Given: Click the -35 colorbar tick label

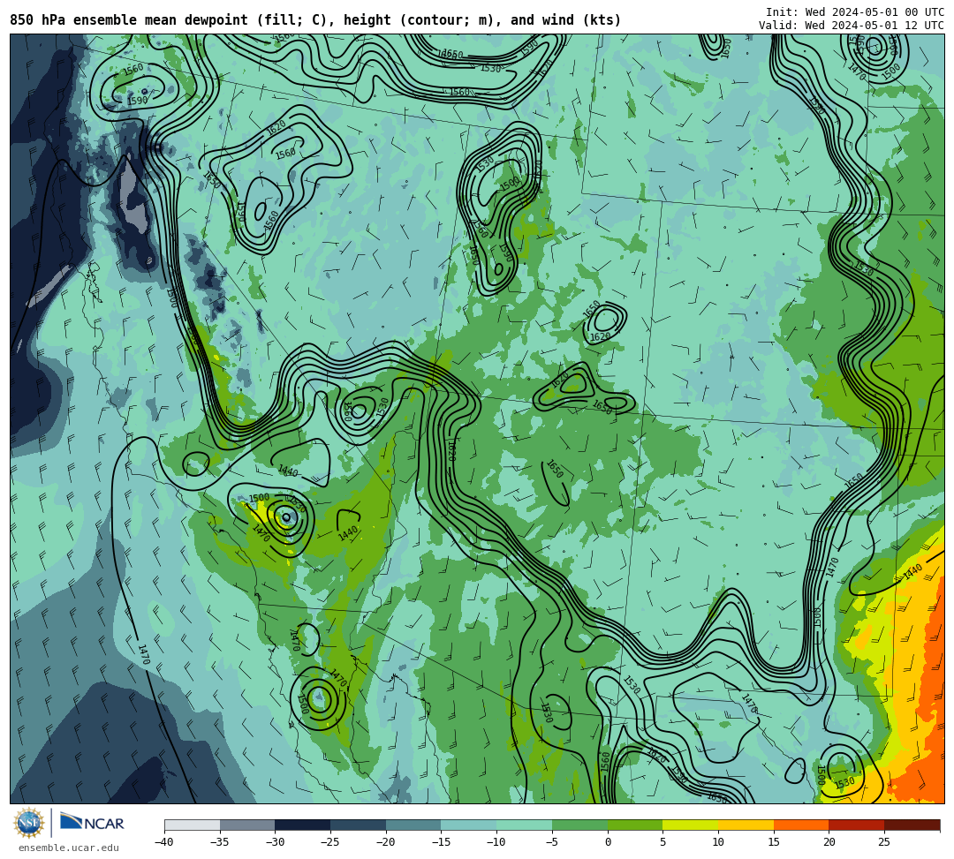Looking at the screenshot, I should click(x=219, y=842).
